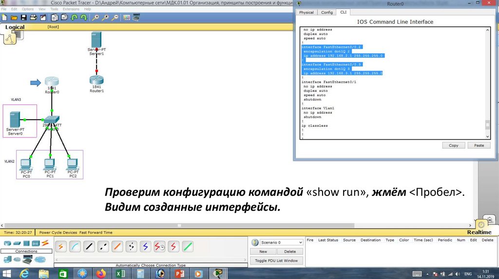The image size is (499, 279).
Task: Click the New scenario button
Action: coord(263,251)
